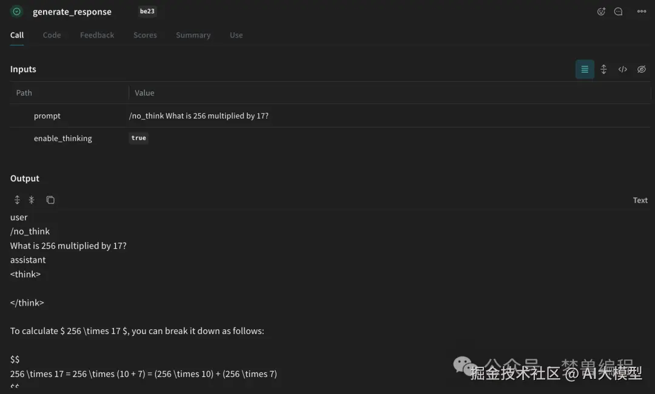Open the Feedback tab
This screenshot has width=655, height=394.
(97, 35)
